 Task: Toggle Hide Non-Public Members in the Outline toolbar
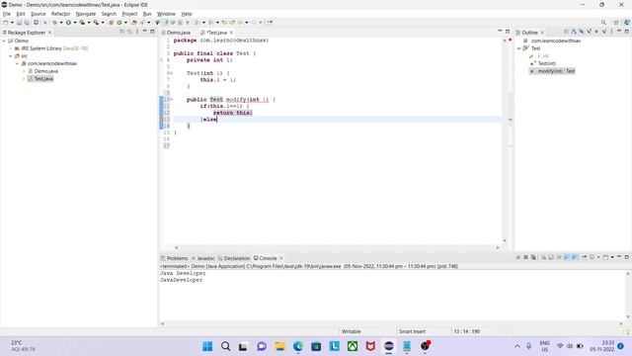pyautogui.click(x=596, y=32)
